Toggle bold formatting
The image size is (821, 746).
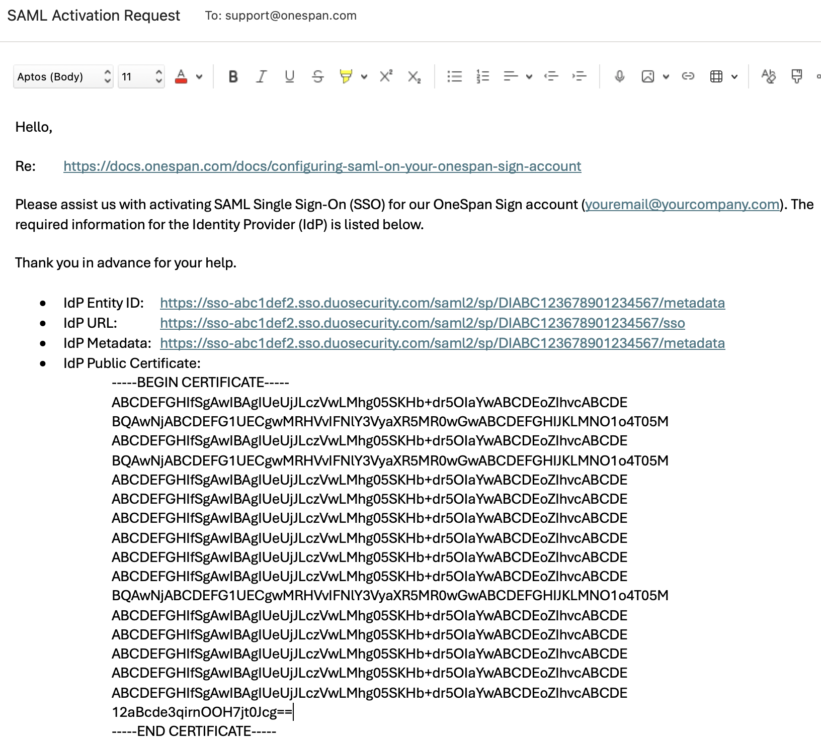pyautogui.click(x=233, y=77)
